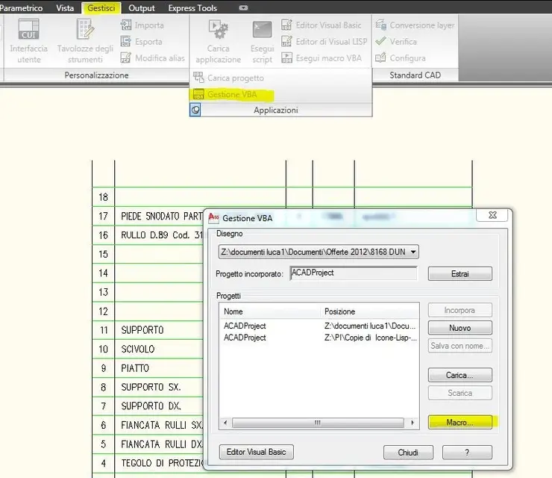Open Tavolozze degli strumenti
The height and width of the screenshot is (478, 552).
(84, 31)
